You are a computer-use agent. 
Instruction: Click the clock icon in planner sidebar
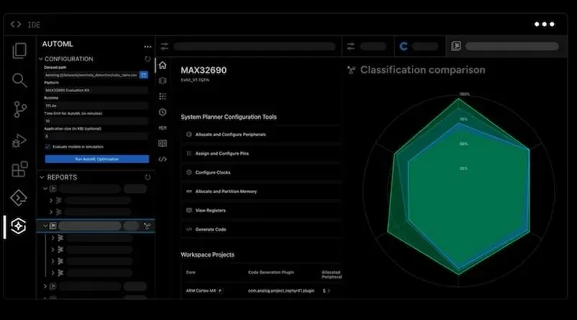pyautogui.click(x=162, y=112)
